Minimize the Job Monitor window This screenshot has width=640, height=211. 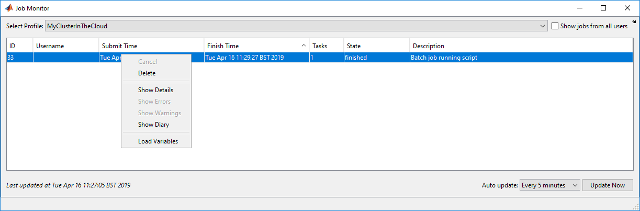pos(579,8)
